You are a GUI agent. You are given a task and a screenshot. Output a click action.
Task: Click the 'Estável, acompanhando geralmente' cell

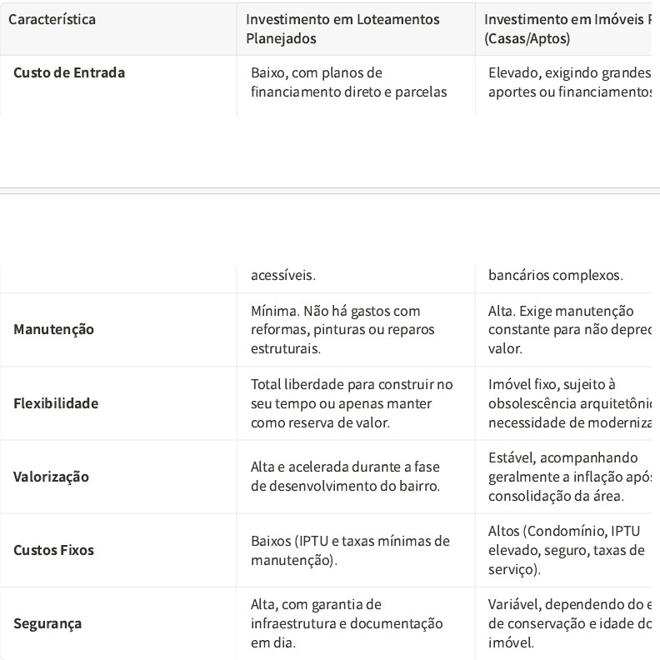point(568,477)
